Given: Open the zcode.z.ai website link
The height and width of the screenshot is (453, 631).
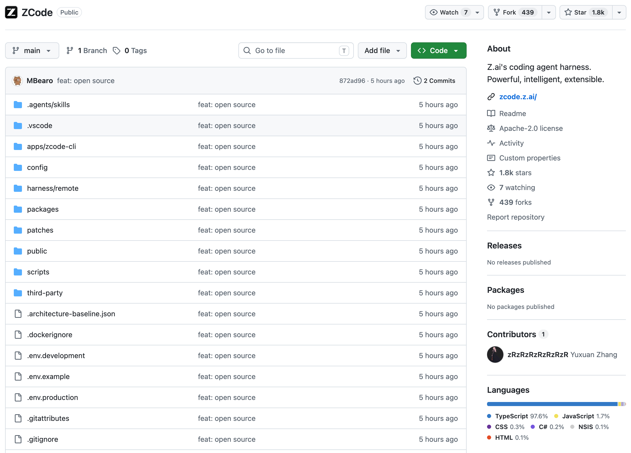Looking at the screenshot, I should (x=518, y=96).
